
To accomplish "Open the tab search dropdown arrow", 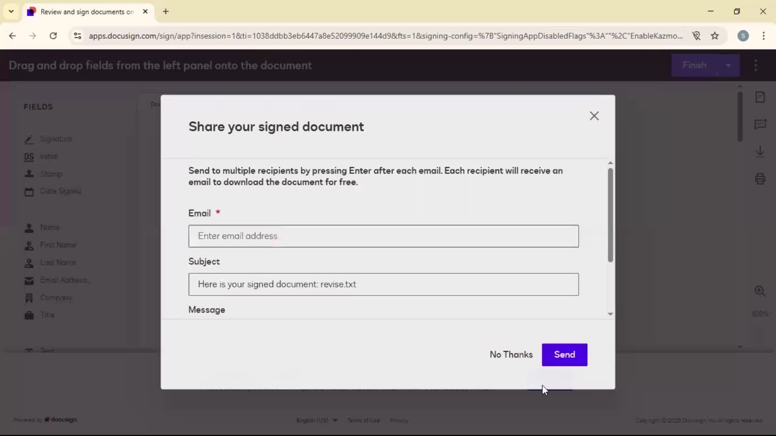I will click(x=11, y=11).
